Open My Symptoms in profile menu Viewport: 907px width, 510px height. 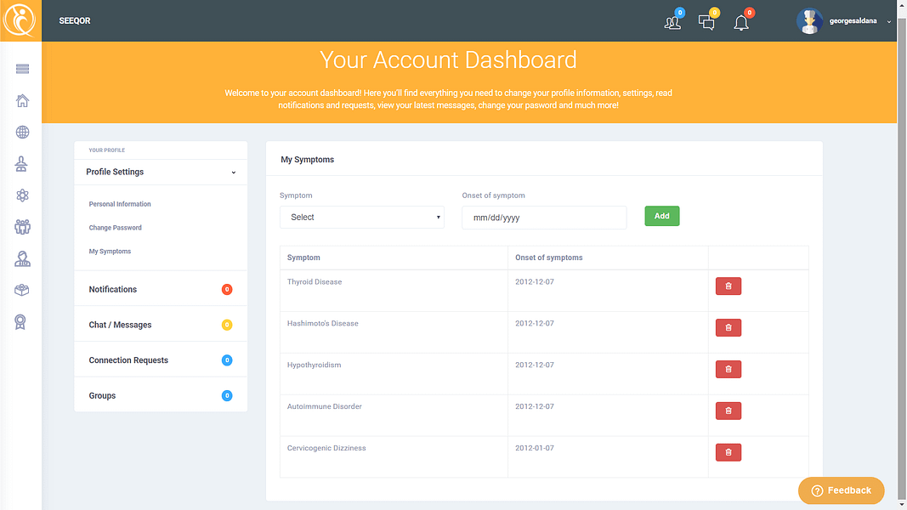pos(110,252)
